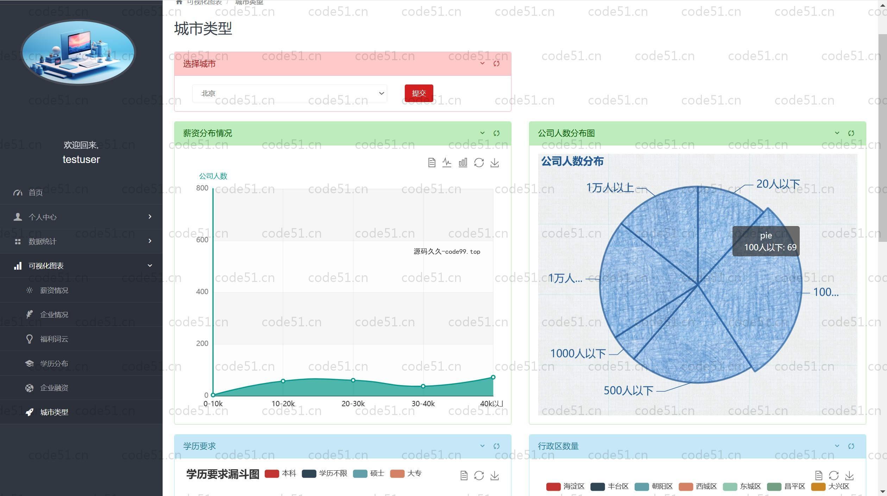Open 企业融资 in sidebar
The image size is (887, 496).
pos(81,388)
